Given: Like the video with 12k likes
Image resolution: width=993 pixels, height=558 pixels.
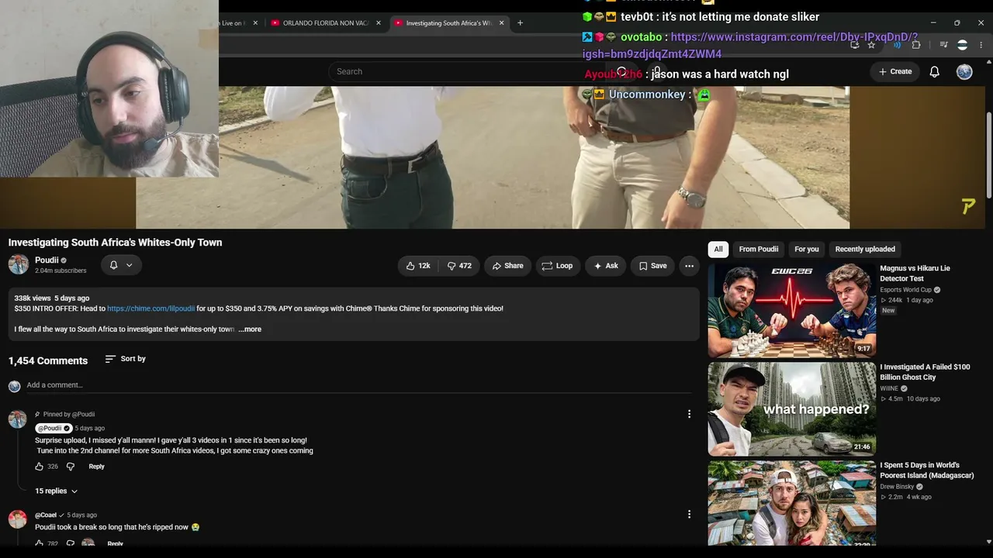Looking at the screenshot, I should (x=417, y=266).
